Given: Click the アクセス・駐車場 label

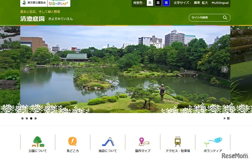Looking at the screenshot, I should [x=178, y=151].
